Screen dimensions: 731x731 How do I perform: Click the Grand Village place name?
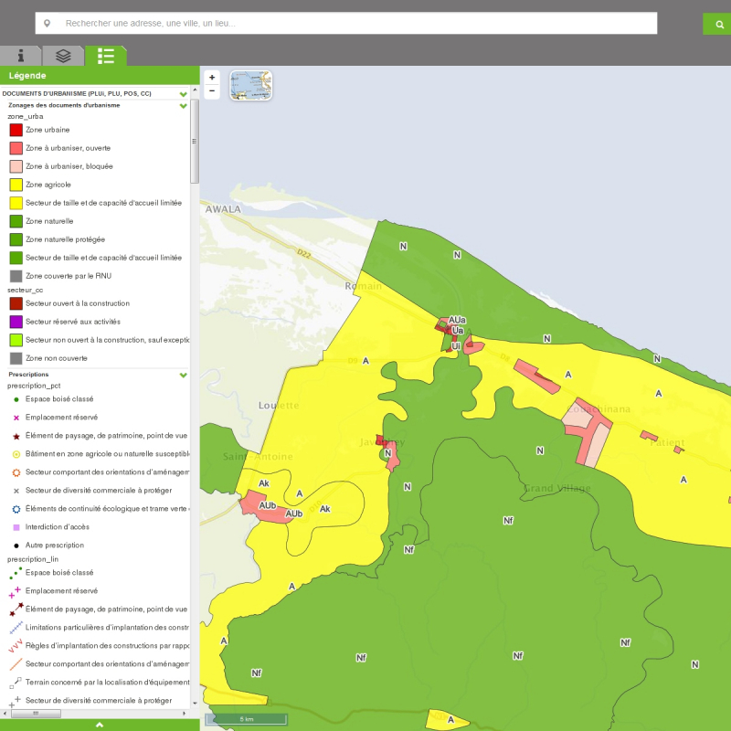557,488
